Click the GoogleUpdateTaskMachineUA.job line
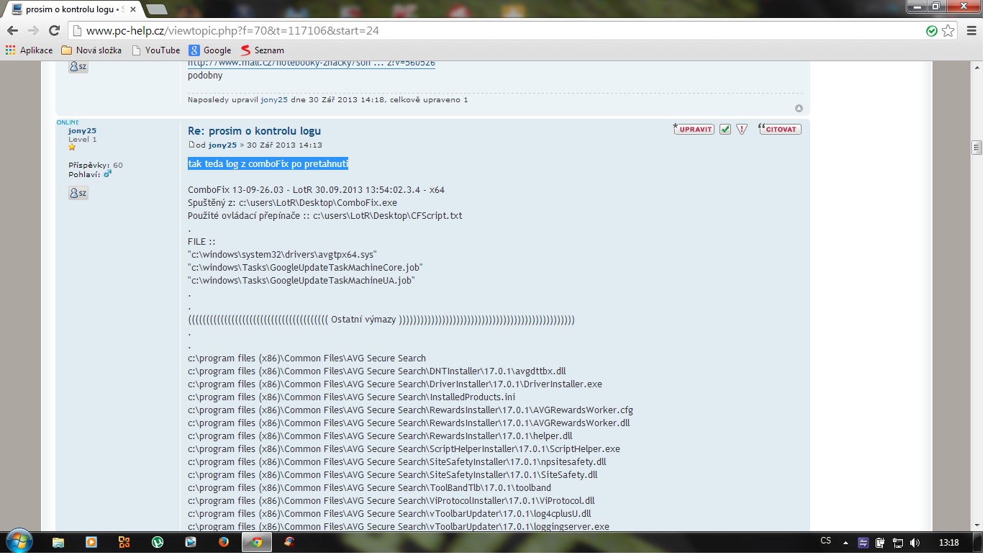Image resolution: width=985 pixels, height=555 pixels. pyautogui.click(x=301, y=281)
